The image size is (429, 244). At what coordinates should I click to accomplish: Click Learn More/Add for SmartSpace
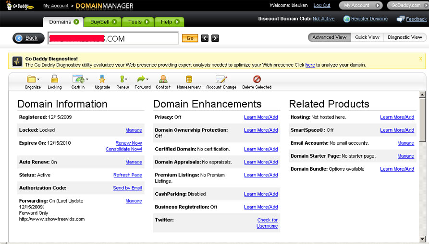tap(397, 130)
